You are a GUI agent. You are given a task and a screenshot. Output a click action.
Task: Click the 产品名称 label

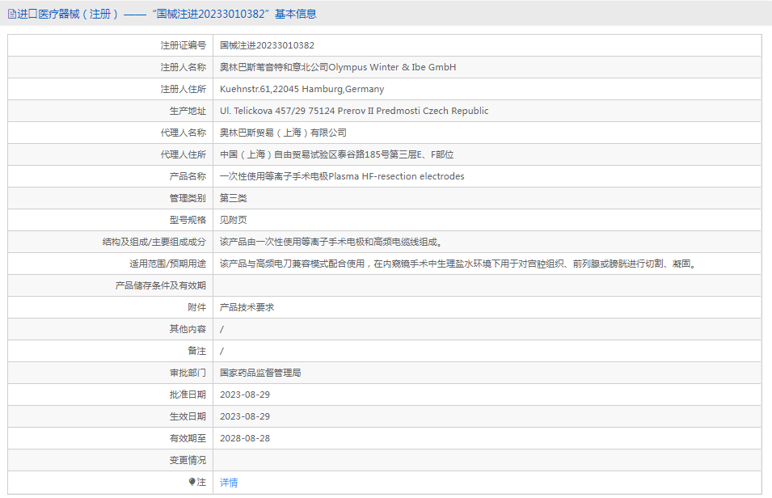188,176
